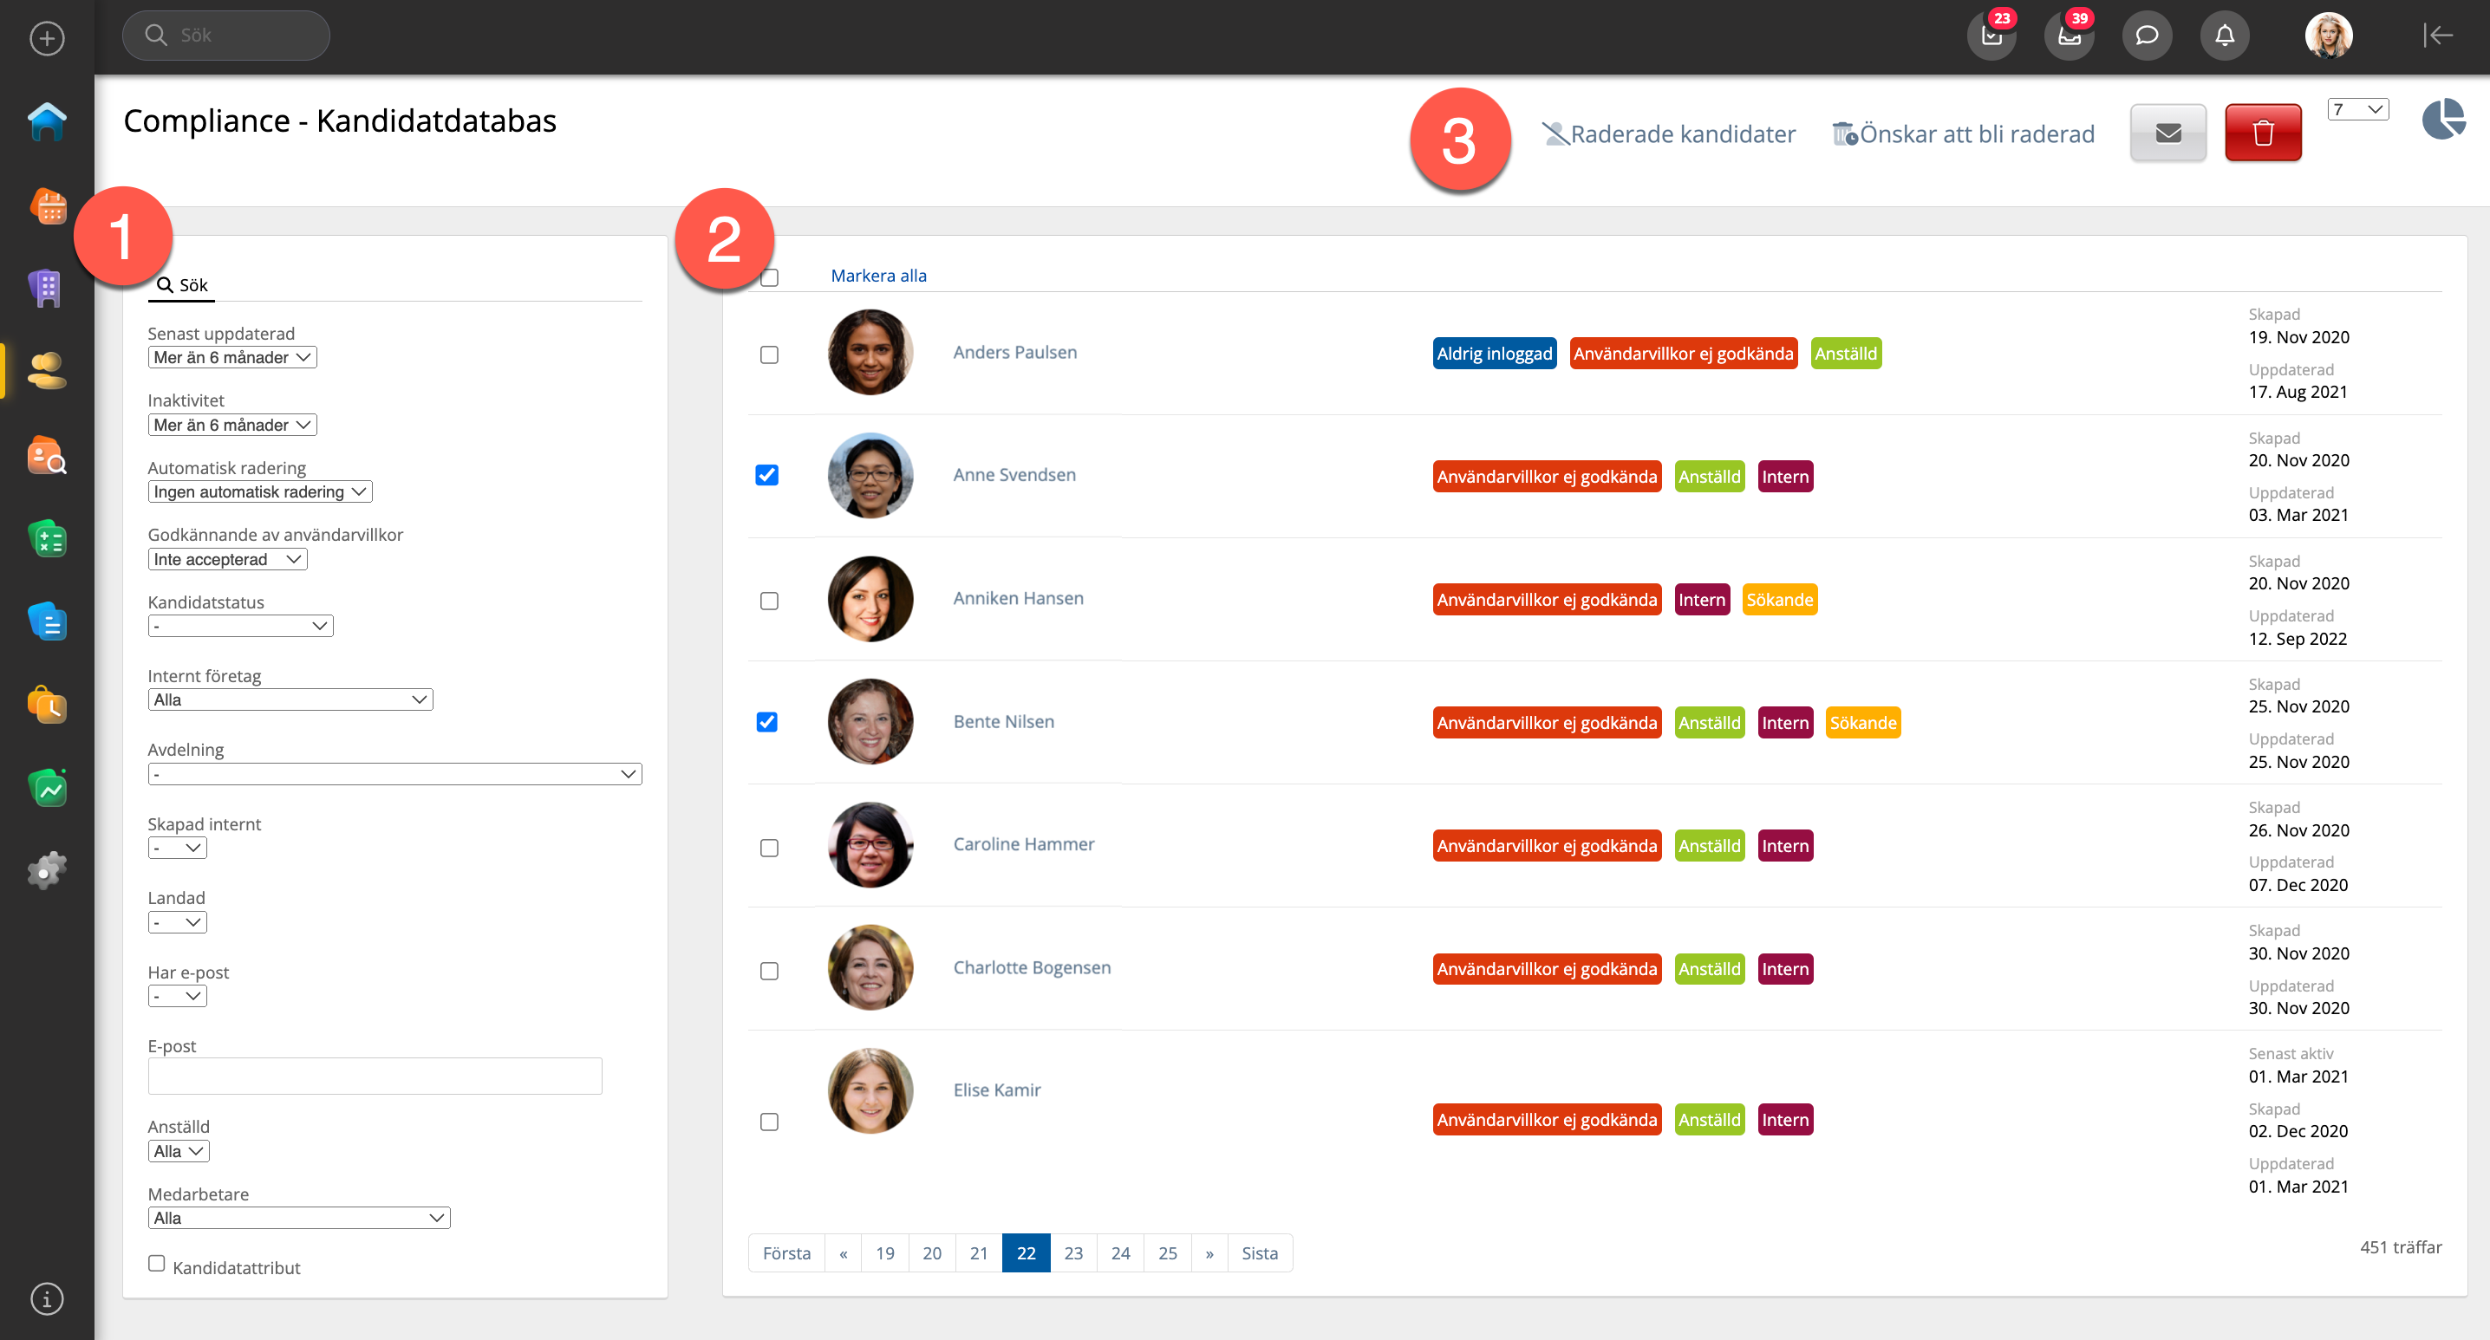Screen dimensions: 2490x1340
Task: Check the Caroline Hammer checkbox
Action: pos(768,848)
